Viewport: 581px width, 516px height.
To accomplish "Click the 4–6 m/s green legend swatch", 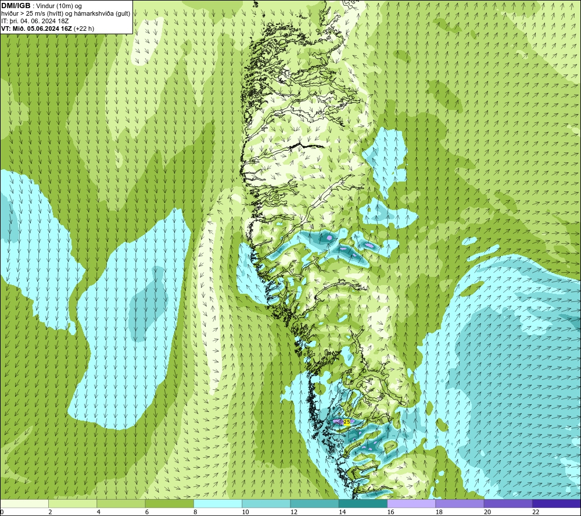I will (x=121, y=503).
